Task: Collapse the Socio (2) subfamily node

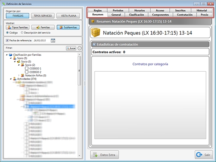Action: click(19, 65)
